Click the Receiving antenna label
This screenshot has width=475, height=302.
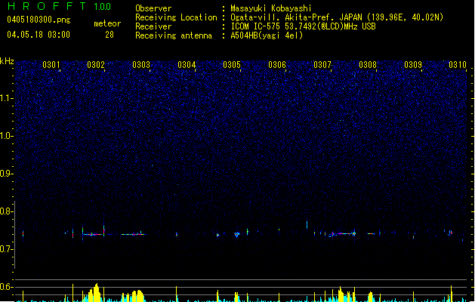click(174, 35)
